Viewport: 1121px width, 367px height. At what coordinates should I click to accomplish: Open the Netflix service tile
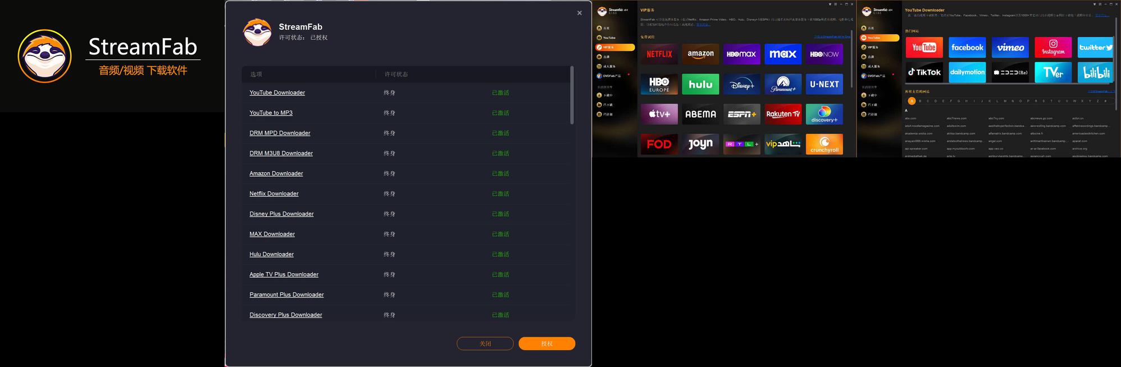(x=659, y=54)
